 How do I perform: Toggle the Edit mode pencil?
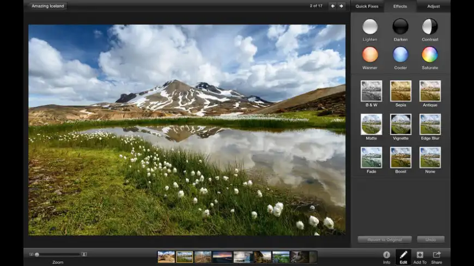click(x=403, y=255)
